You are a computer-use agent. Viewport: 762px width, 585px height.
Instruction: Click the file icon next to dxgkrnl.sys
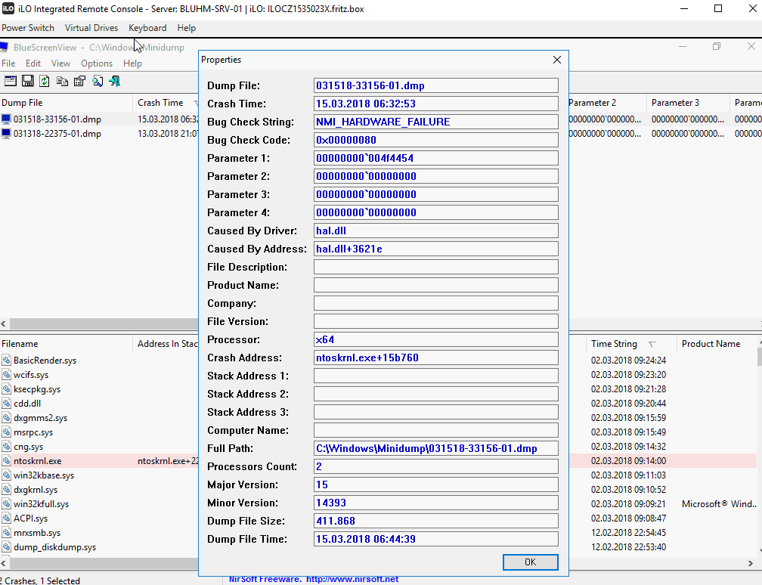6,490
